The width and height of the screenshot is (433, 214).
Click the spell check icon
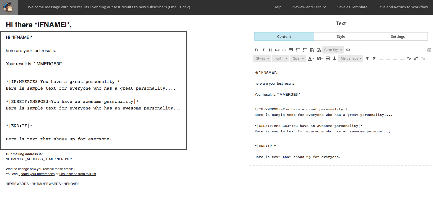[x=409, y=58]
